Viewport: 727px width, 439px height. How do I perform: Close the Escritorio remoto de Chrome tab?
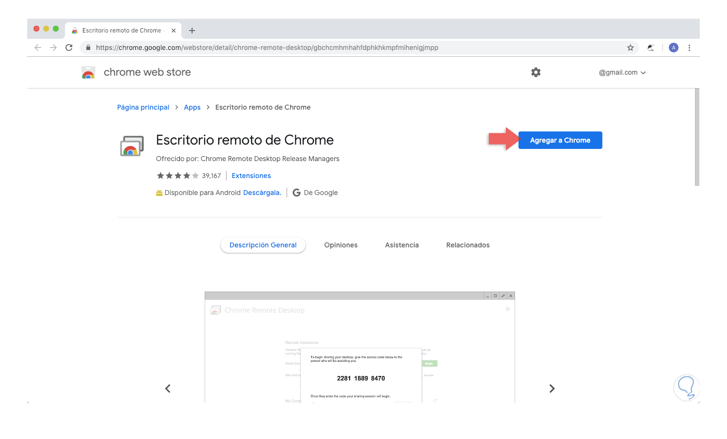[x=174, y=31]
